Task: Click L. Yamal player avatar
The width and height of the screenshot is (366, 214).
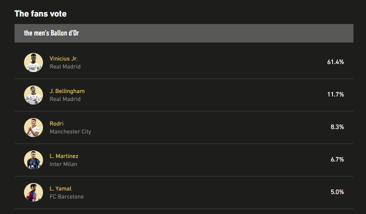Action: point(33,192)
